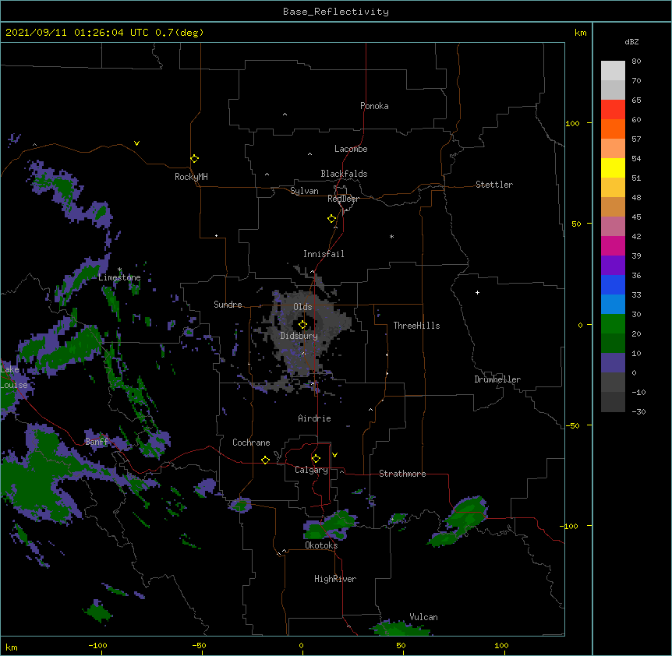The width and height of the screenshot is (672, 656).
Task: Select the Strathmore label
Action: (402, 474)
